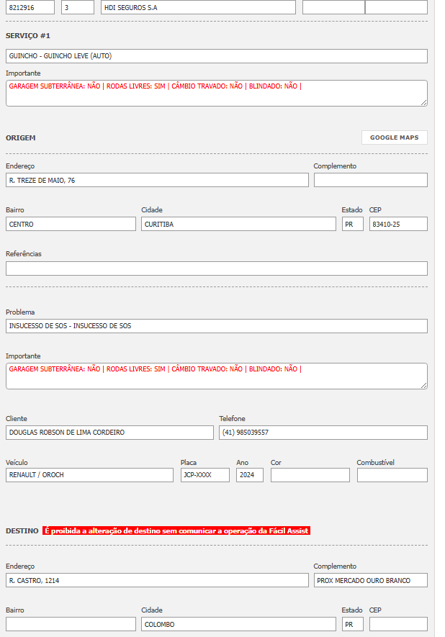Select the Cidade field with CURITIBA

[238, 224]
